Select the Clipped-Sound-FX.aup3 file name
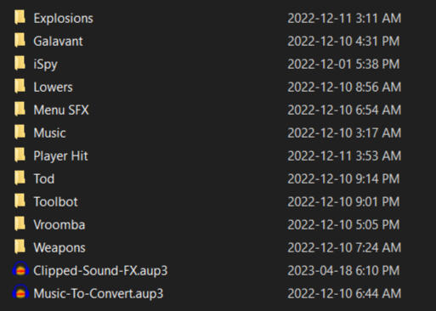This screenshot has height=311, width=436. point(100,270)
